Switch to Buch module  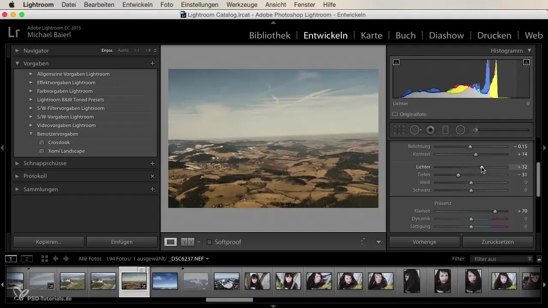point(405,36)
